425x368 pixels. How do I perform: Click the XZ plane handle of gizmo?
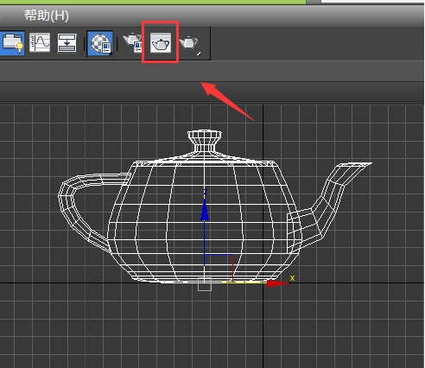[x=219, y=268]
